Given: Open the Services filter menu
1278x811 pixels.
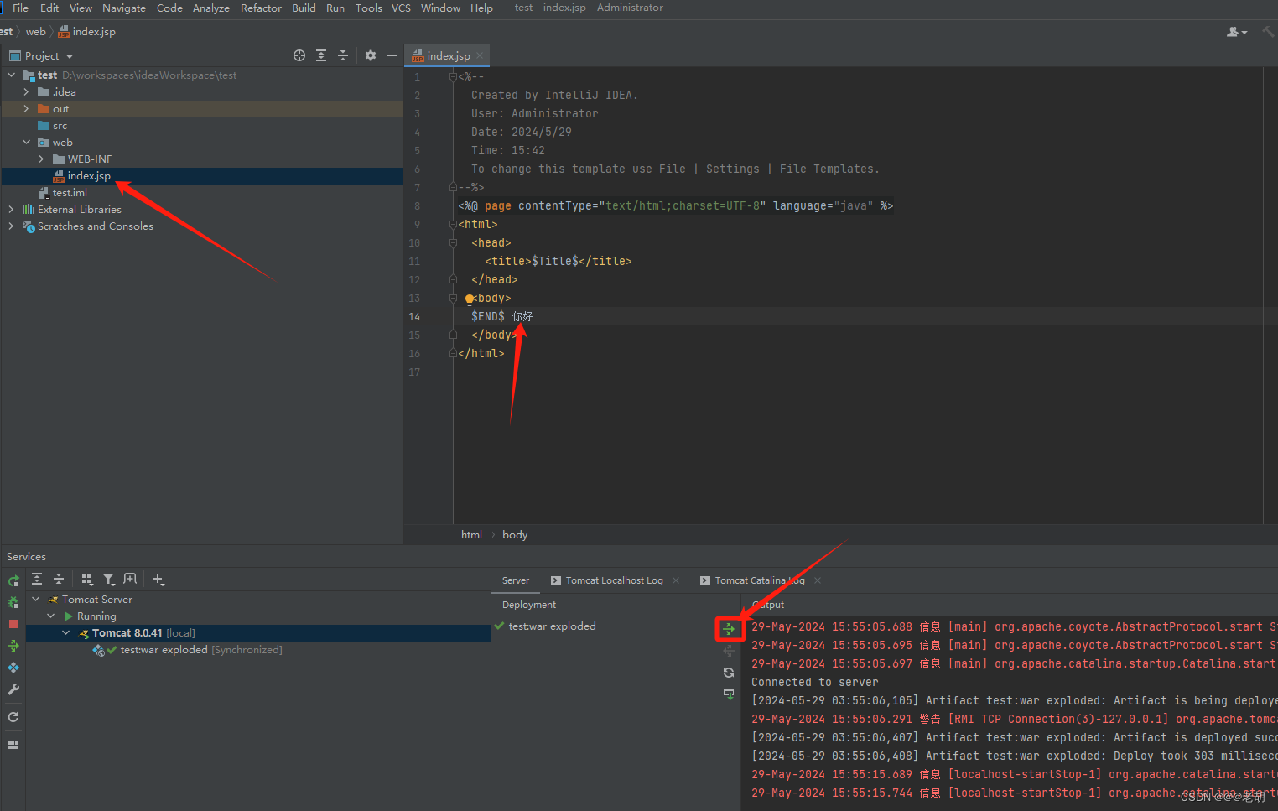Looking at the screenshot, I should pos(108,580).
